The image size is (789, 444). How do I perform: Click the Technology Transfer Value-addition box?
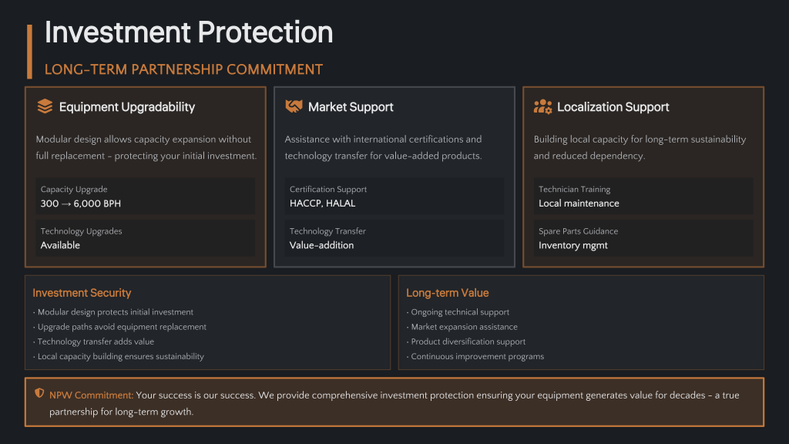click(394, 238)
